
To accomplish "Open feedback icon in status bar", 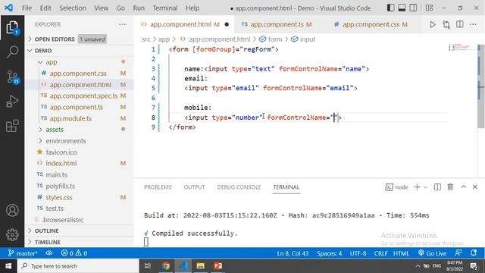I will coord(458,253).
